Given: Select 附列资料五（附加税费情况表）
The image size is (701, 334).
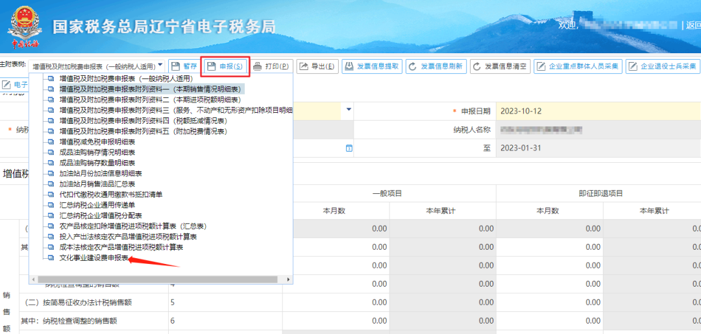Looking at the screenshot, I should (x=143, y=131).
